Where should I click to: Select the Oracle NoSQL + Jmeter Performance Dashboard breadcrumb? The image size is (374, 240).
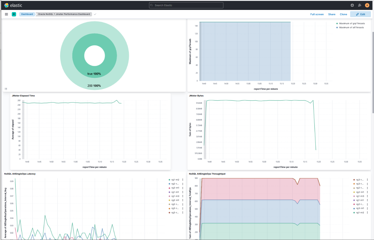64,14
